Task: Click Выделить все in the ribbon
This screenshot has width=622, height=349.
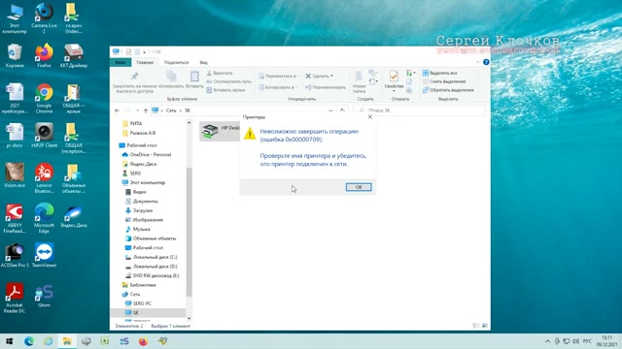Action: pyautogui.click(x=439, y=74)
